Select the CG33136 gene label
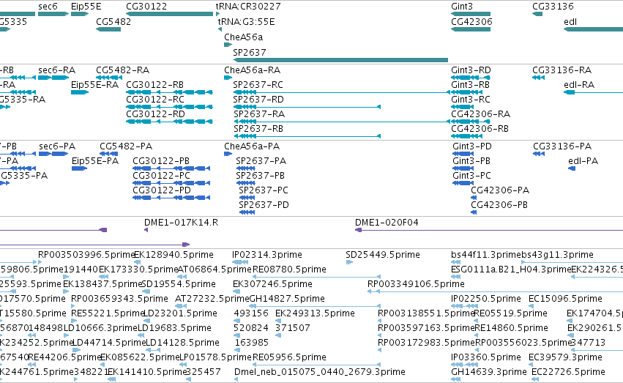Image resolution: width=623 pixels, height=383 pixels. pyautogui.click(x=553, y=7)
